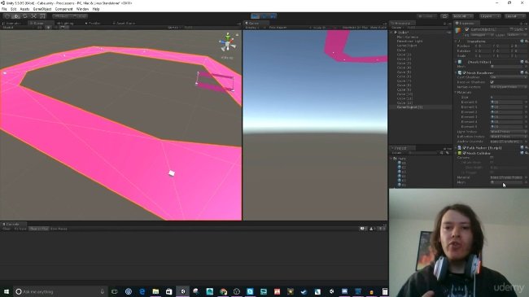Image resolution: width=529 pixels, height=297 pixels.
Task: Select the Hand tool in Unity toolbar
Action: pyautogui.click(x=7, y=16)
